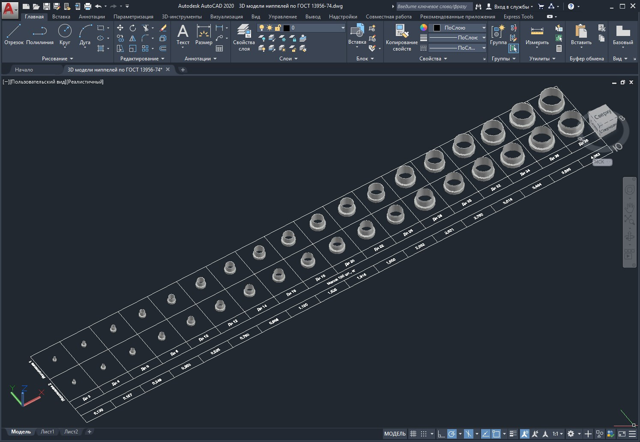Switch to the Начало file tab
Screen dimensions: 640x442
[24, 69]
